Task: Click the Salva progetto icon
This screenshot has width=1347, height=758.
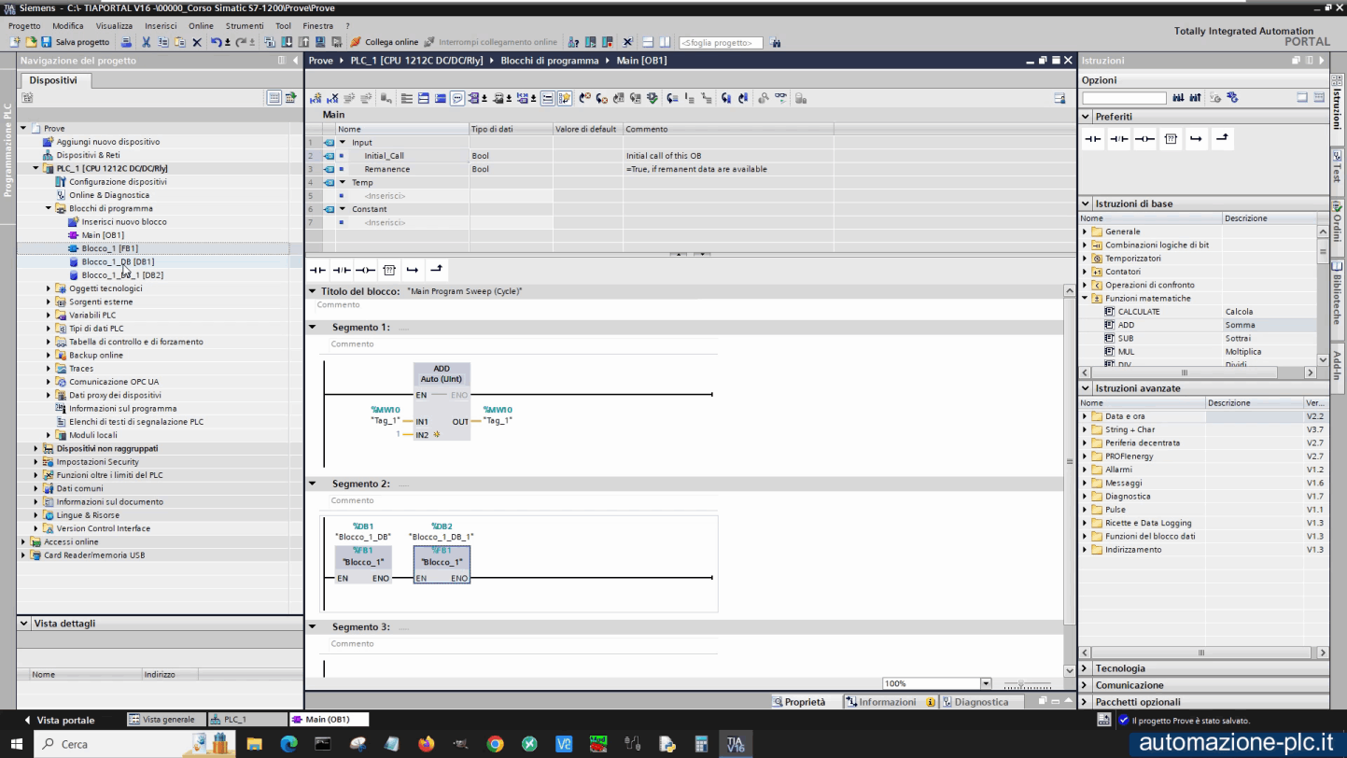Action: coord(47,42)
